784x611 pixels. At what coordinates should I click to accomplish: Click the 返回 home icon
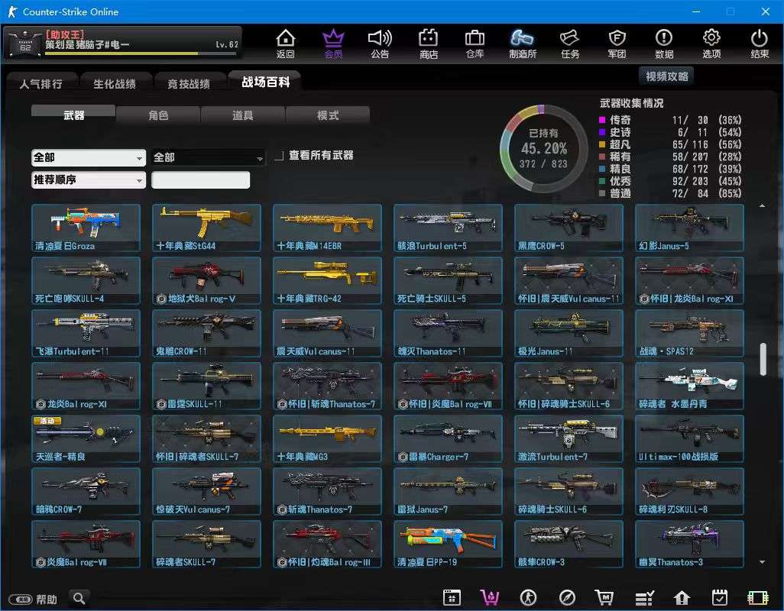[286, 44]
